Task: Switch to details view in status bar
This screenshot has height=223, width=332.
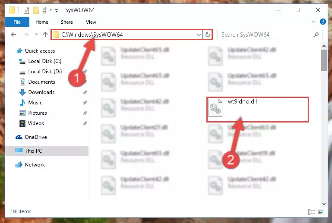Action: tap(311, 212)
